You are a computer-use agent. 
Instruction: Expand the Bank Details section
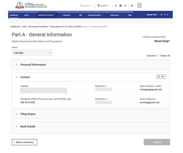pyautogui.click(x=28, y=127)
